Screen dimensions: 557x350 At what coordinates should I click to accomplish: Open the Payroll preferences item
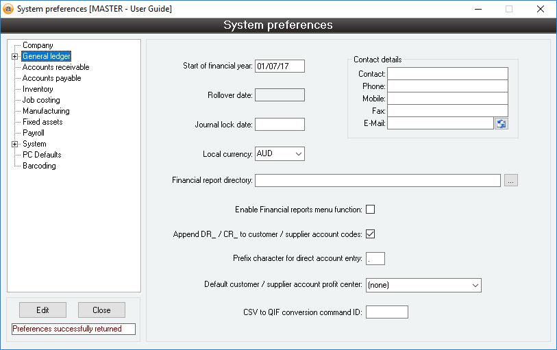(33, 133)
